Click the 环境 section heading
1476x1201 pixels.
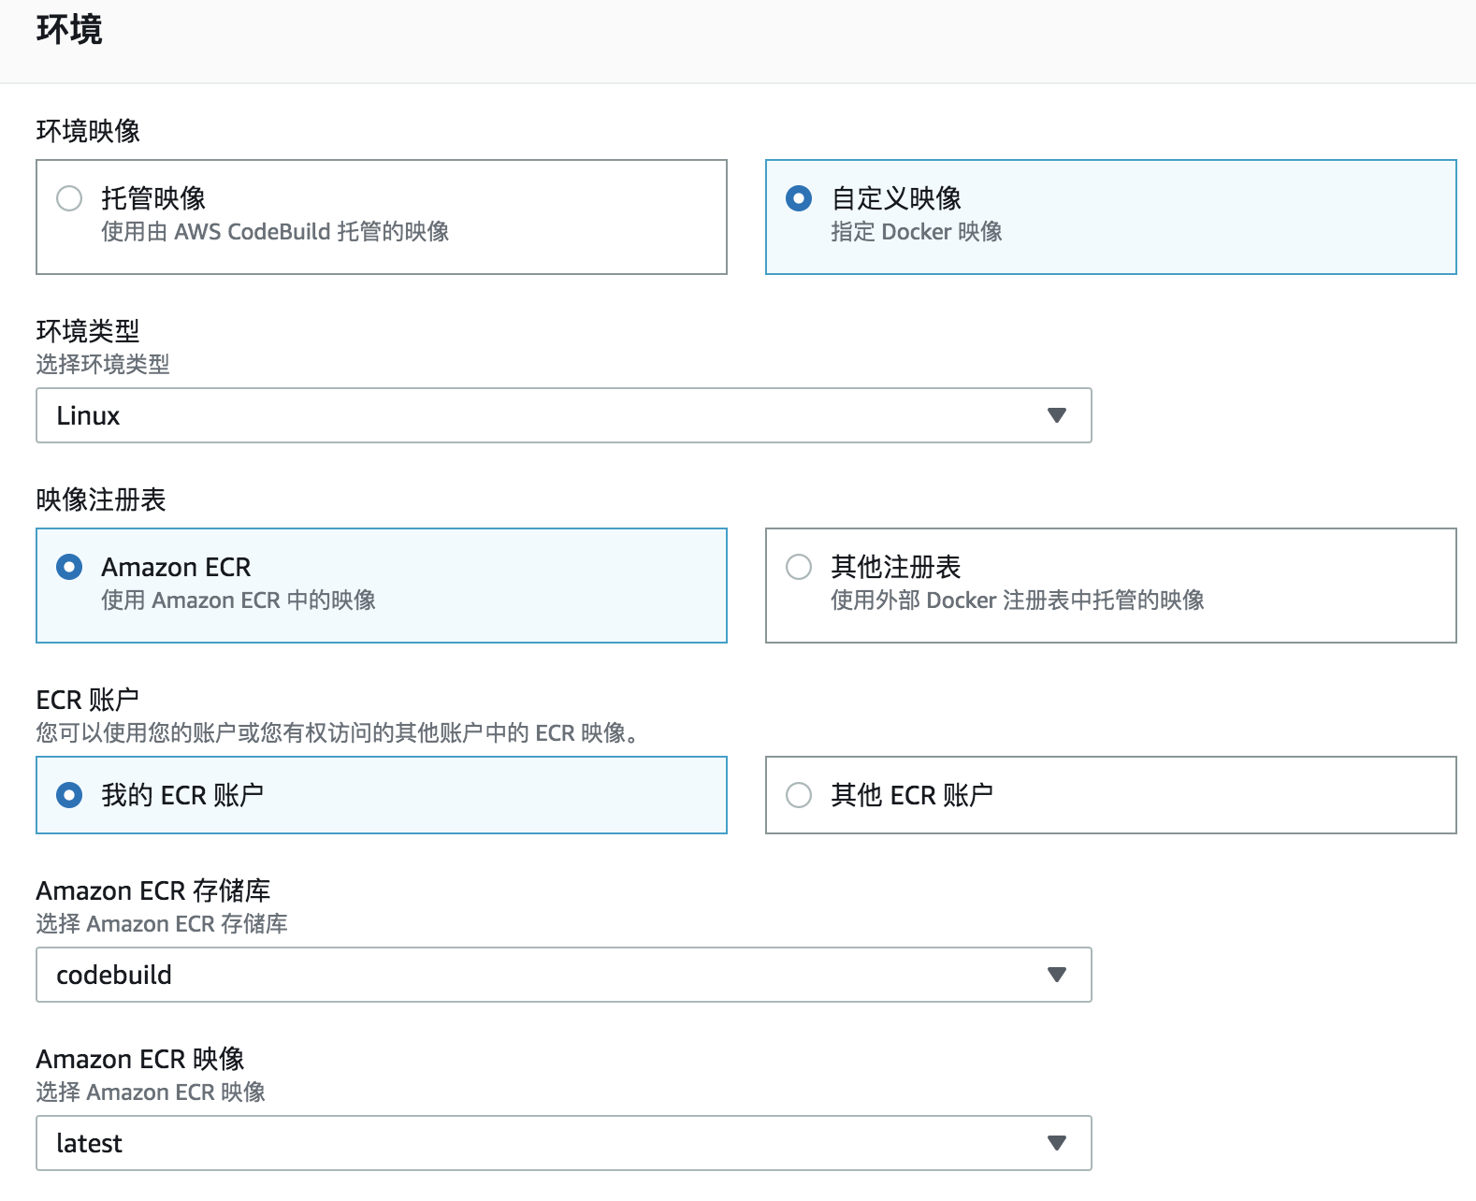pos(69,30)
